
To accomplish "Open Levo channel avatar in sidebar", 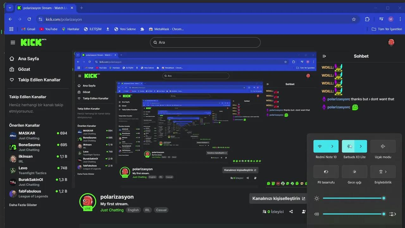I will [x=13, y=170].
